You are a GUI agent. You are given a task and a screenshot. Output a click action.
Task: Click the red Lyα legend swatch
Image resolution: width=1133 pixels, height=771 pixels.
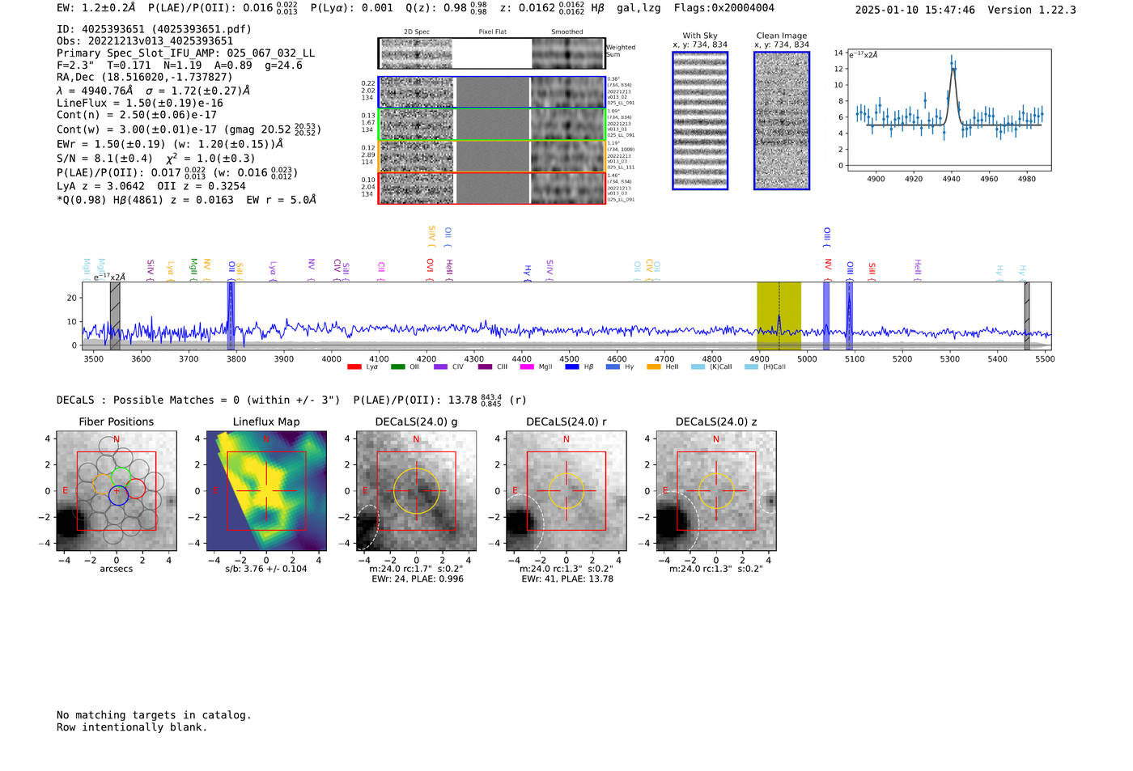(x=354, y=367)
